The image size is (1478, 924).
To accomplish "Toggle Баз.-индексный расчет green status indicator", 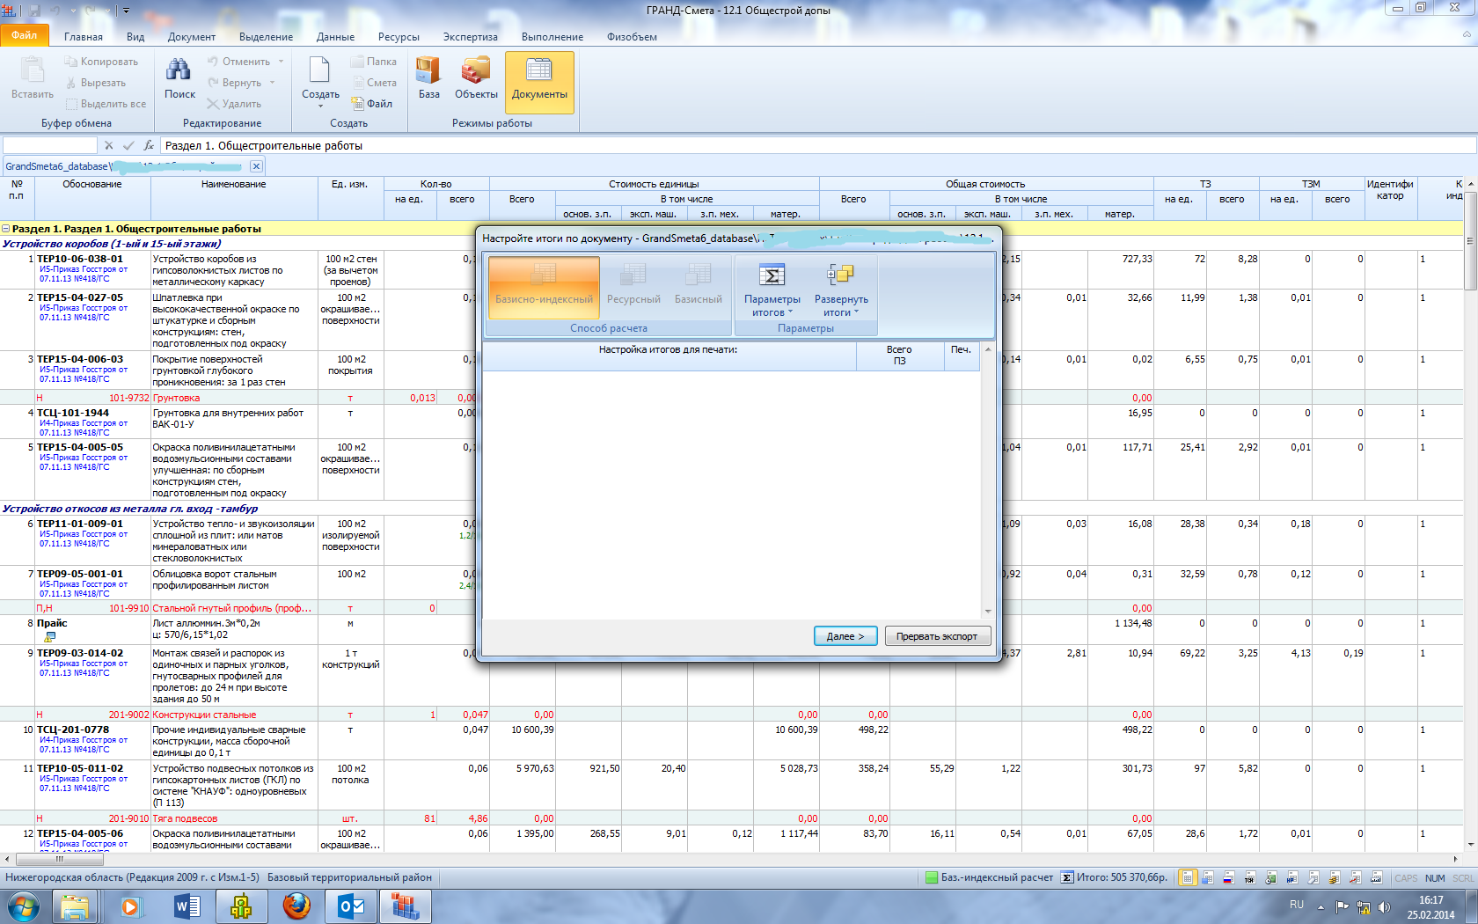I will (931, 877).
